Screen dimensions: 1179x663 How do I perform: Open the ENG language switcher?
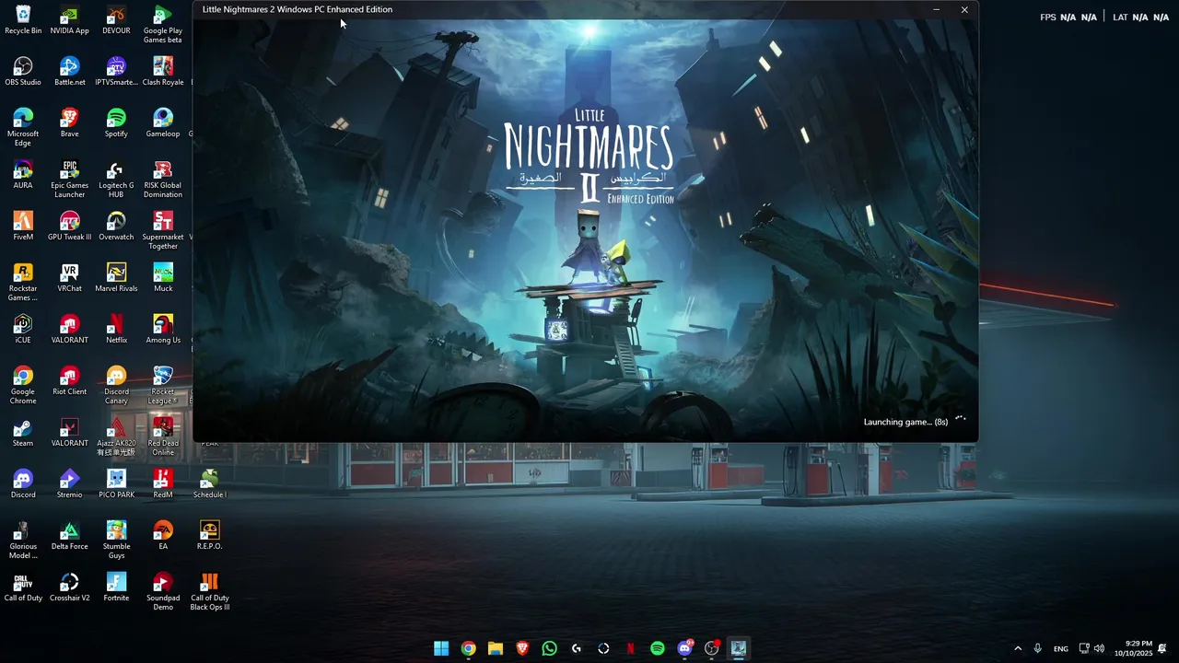(x=1061, y=648)
